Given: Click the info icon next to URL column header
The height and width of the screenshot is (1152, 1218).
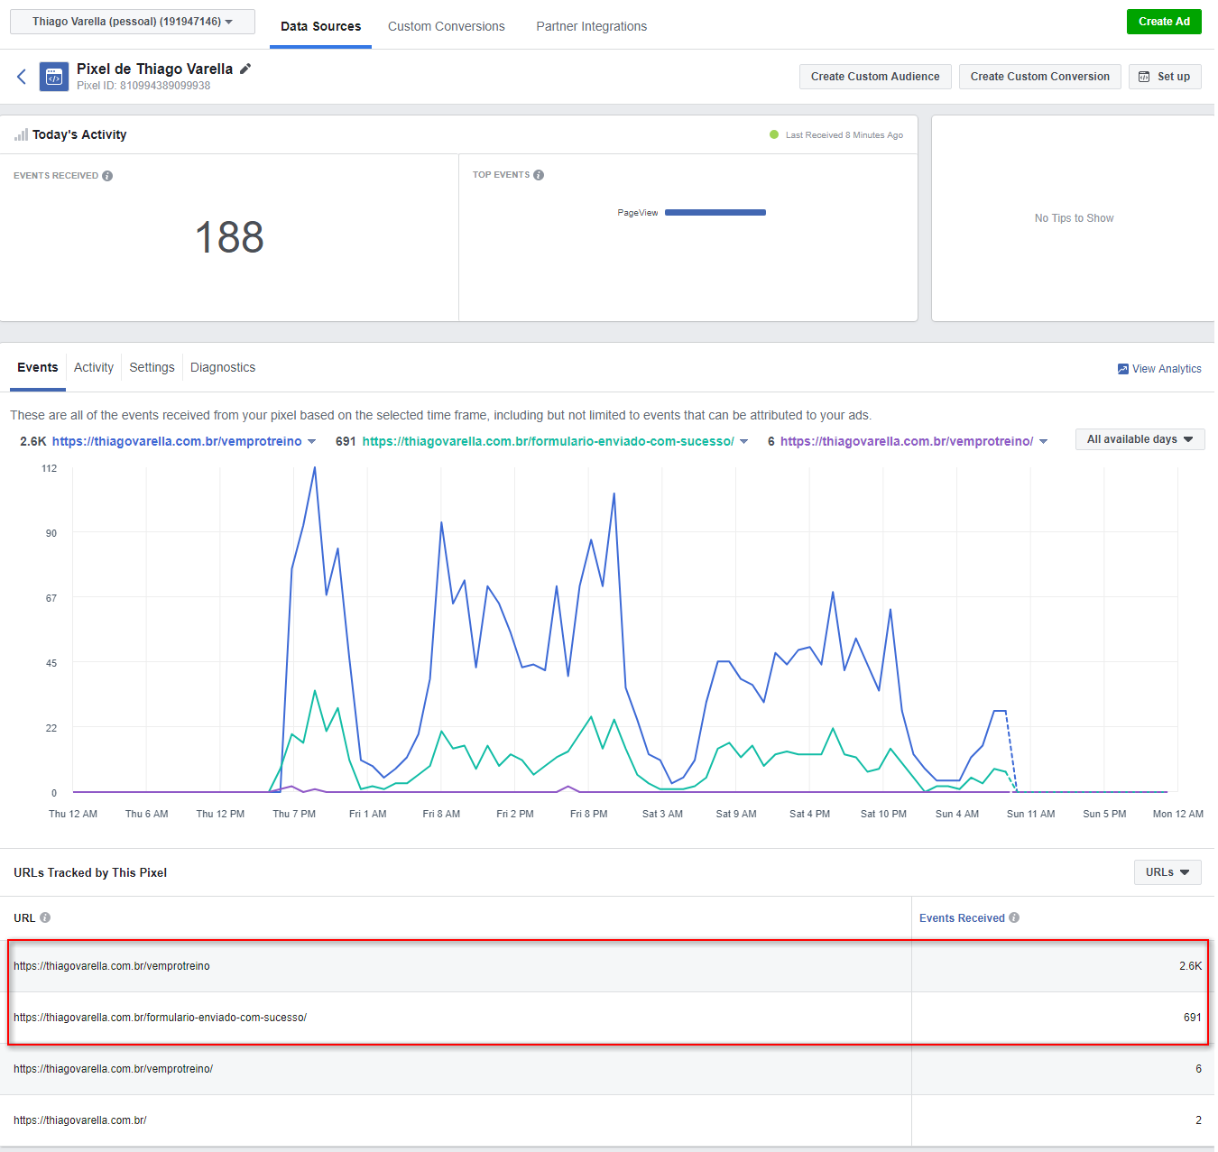Looking at the screenshot, I should point(45,917).
